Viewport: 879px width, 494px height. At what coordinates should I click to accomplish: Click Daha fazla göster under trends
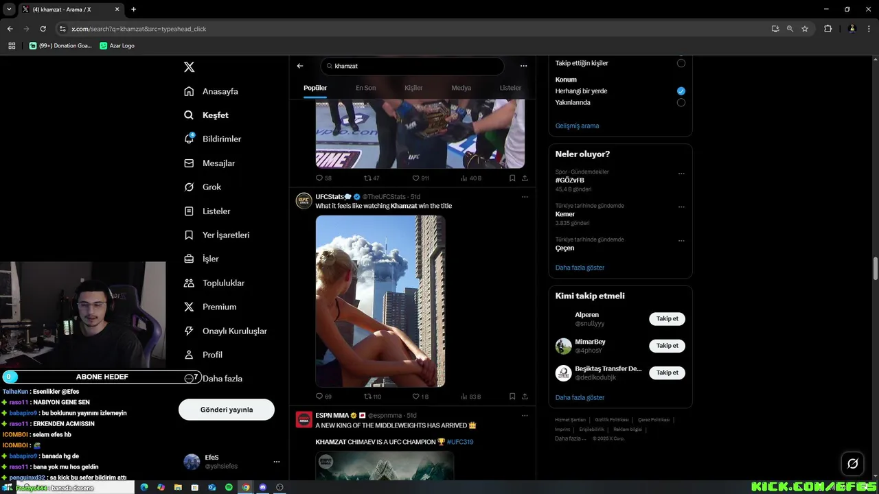tap(580, 268)
